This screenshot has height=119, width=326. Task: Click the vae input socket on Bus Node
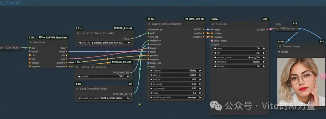(x=30, y=59)
